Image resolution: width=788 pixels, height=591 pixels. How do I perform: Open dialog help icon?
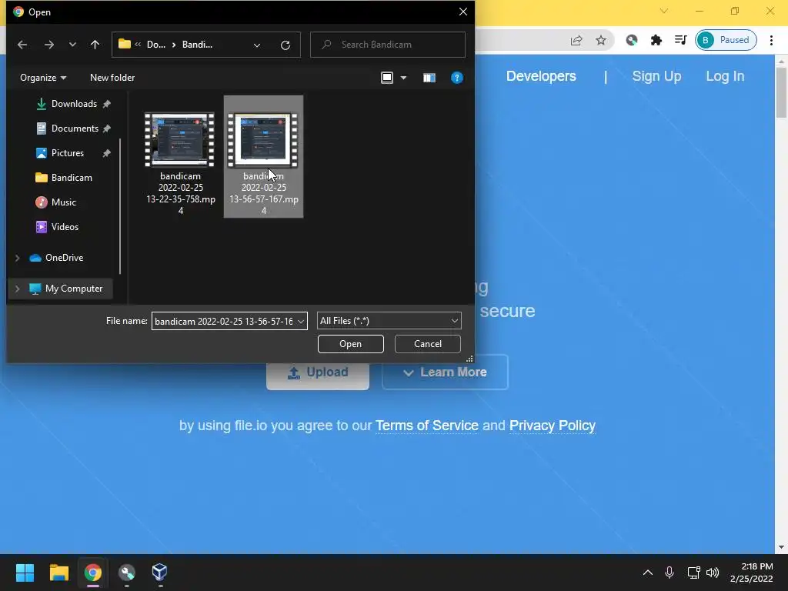[x=457, y=78]
